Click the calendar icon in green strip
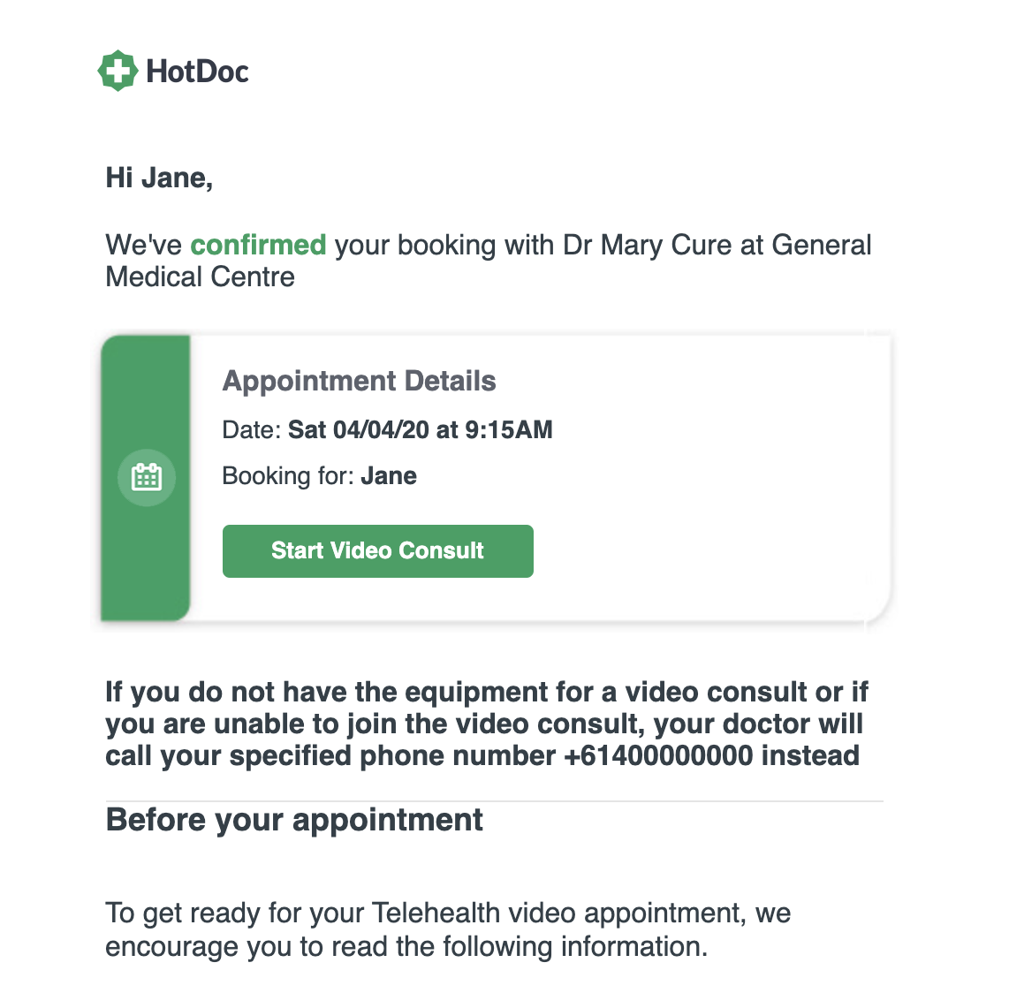Screen dimensions: 1009x993 pyautogui.click(x=147, y=477)
